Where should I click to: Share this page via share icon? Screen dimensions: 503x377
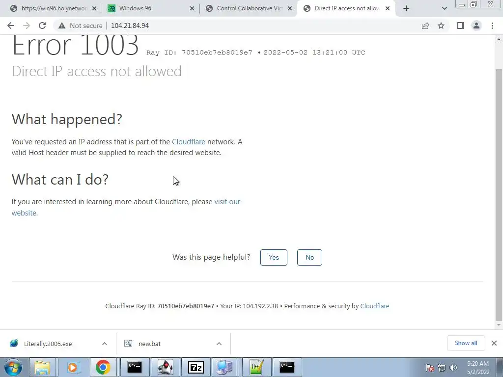pyautogui.click(x=425, y=26)
